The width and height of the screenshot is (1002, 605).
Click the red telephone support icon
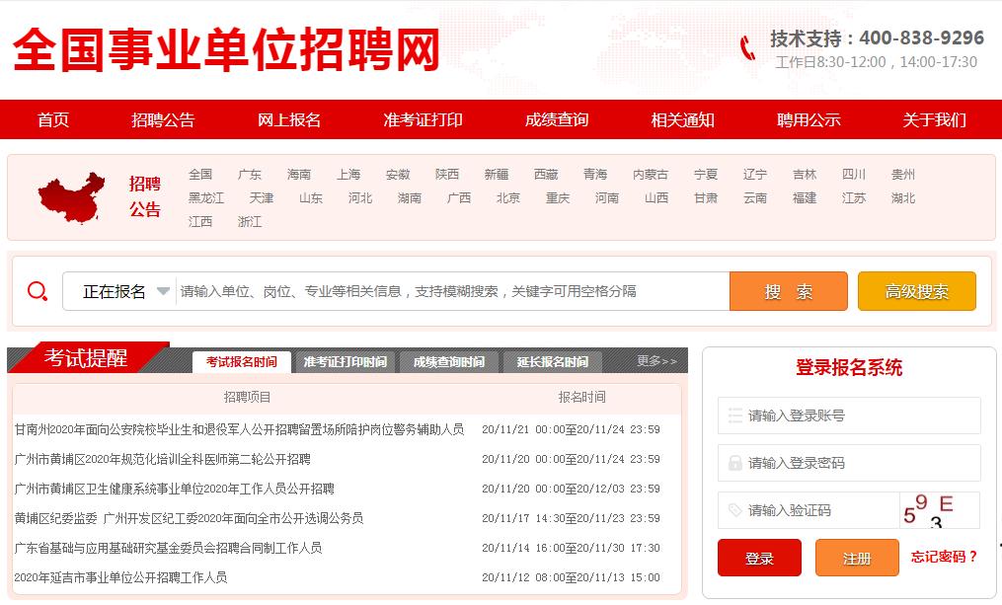[x=745, y=45]
